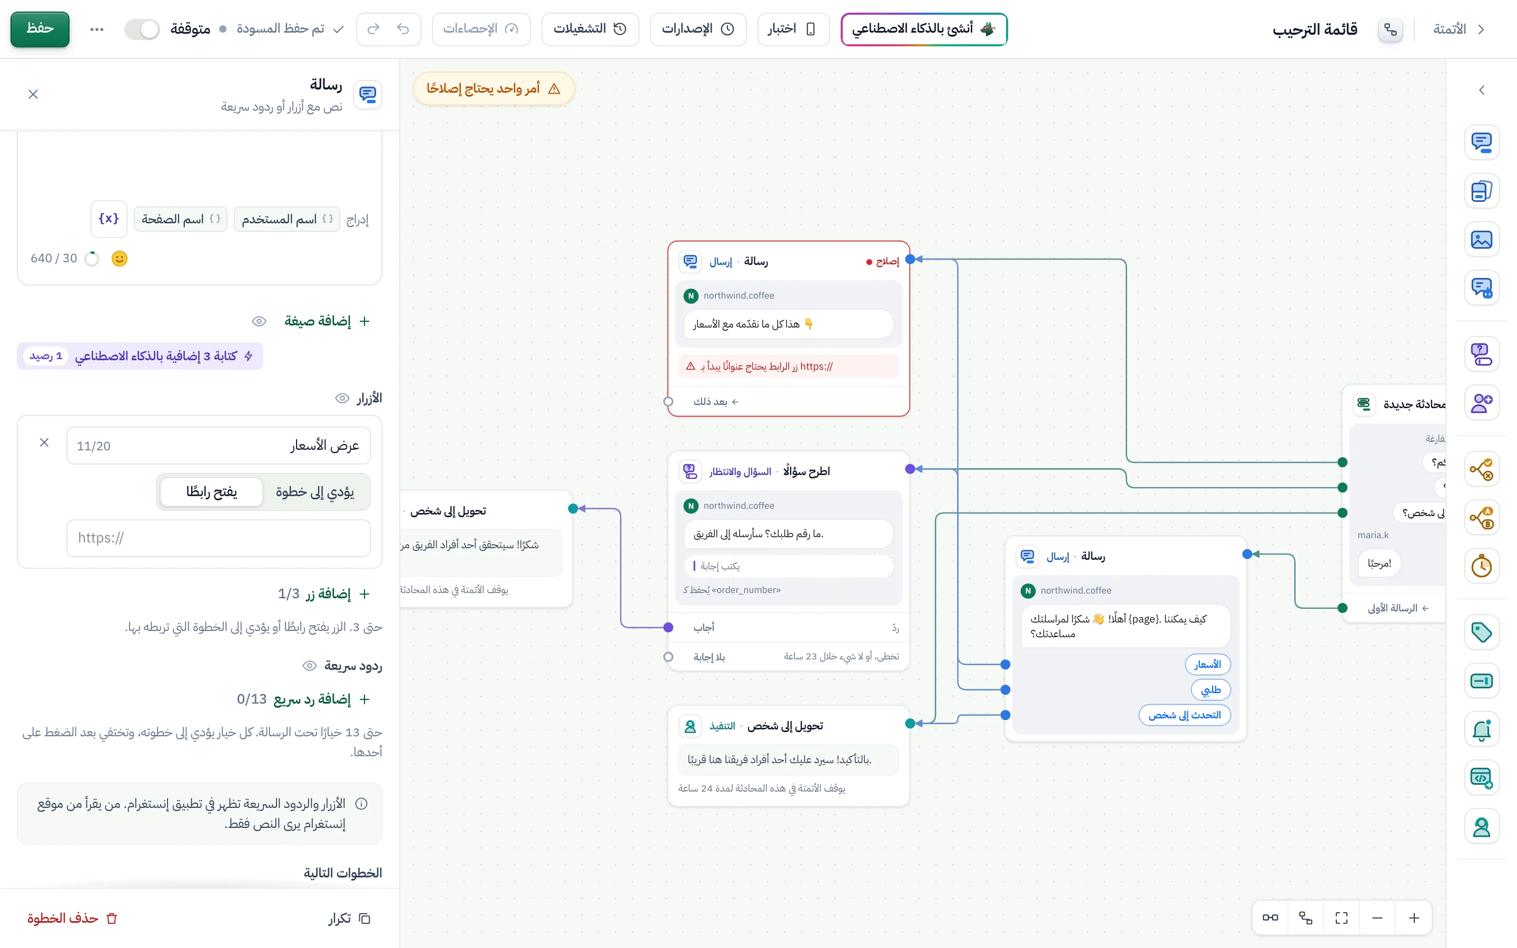Fit the canvas to screen
The image size is (1517, 948).
coord(1342,918)
